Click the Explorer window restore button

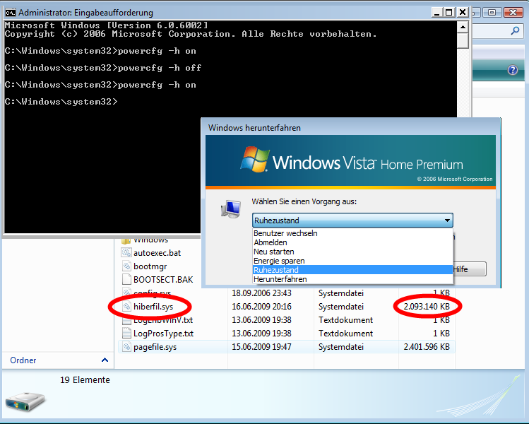492,13
